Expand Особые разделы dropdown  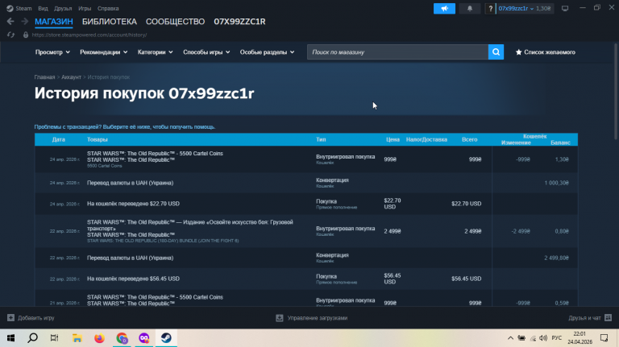(268, 52)
